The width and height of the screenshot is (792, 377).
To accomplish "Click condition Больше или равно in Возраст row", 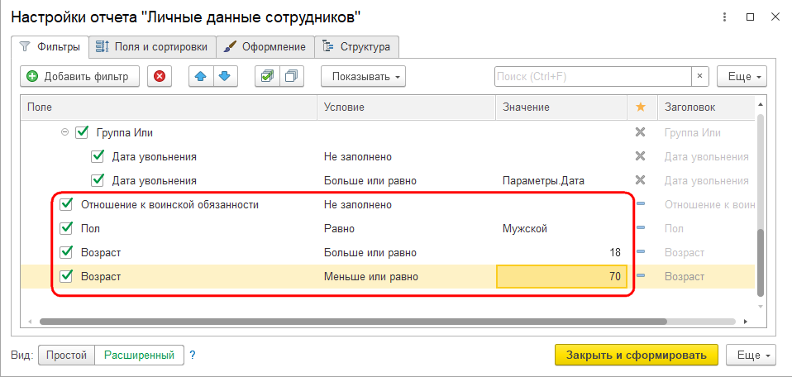I will (370, 252).
